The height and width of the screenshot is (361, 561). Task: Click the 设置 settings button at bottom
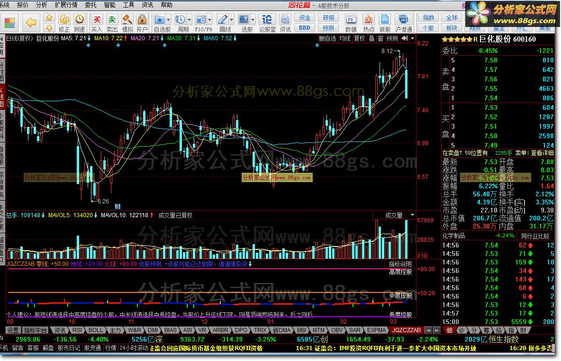coord(13,330)
